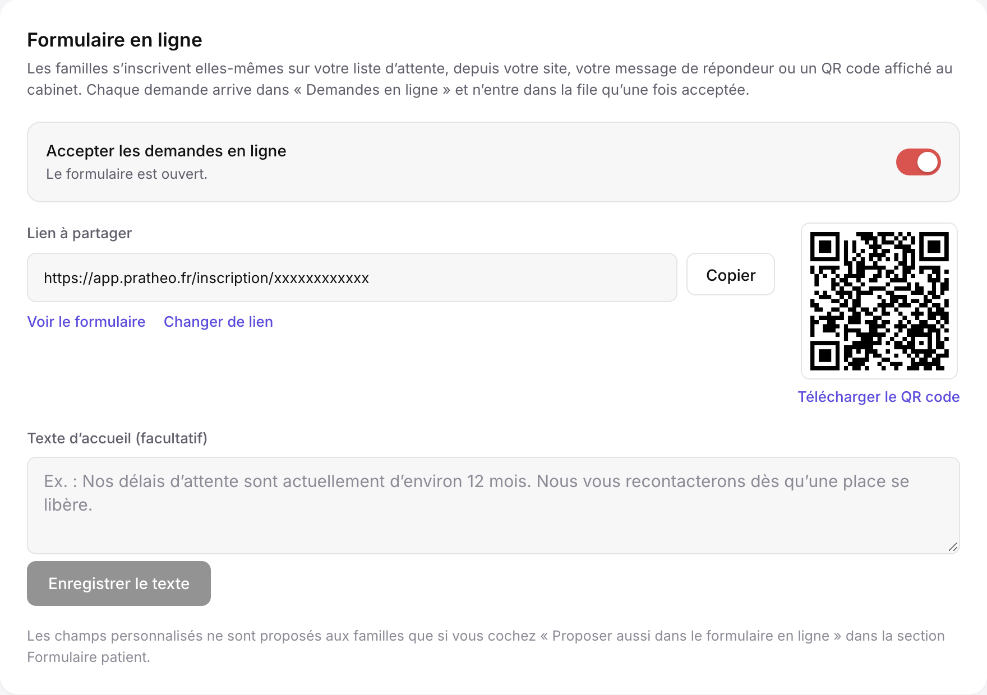987x695 pixels.
Task: Click the 'Accepter les demandes en ligne' label
Action: coord(166,151)
